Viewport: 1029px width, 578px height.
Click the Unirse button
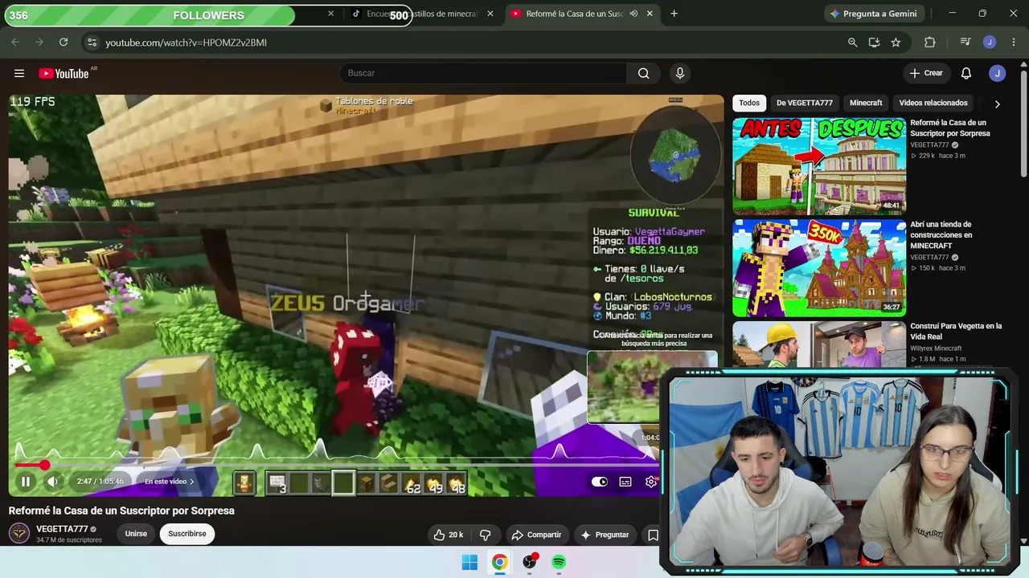point(136,534)
